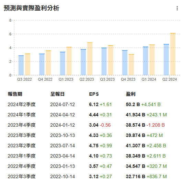Click the 2024-04-12 report date
This screenshot has width=181, height=184.
tap(63, 115)
